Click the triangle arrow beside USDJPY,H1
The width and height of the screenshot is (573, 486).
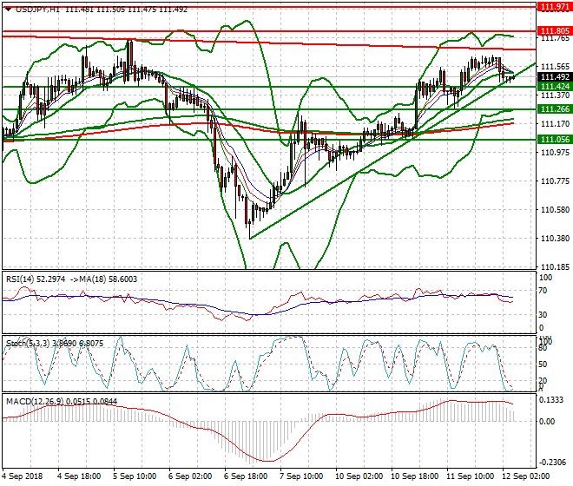point(8,10)
